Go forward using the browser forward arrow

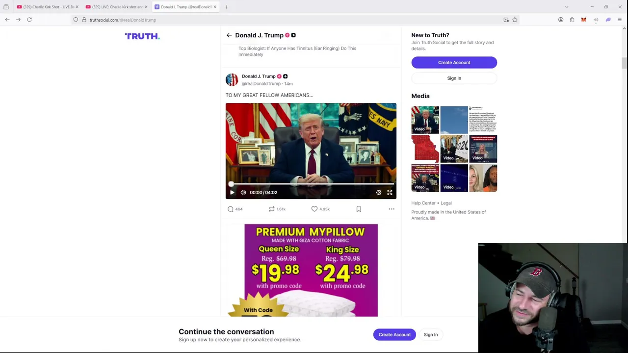18,20
